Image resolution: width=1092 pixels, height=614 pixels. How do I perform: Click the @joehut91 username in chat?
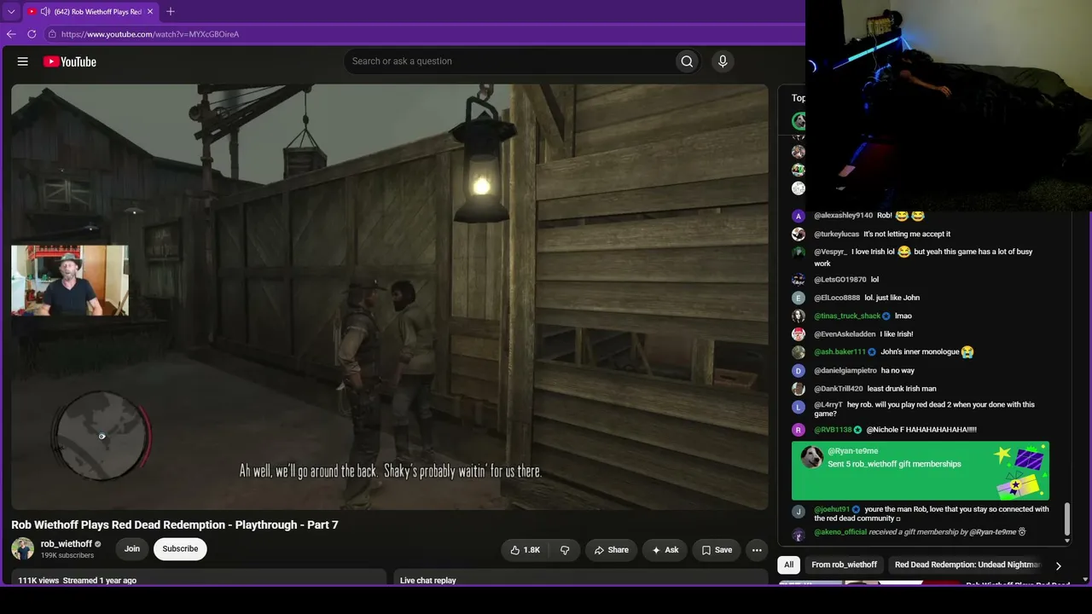(833, 509)
